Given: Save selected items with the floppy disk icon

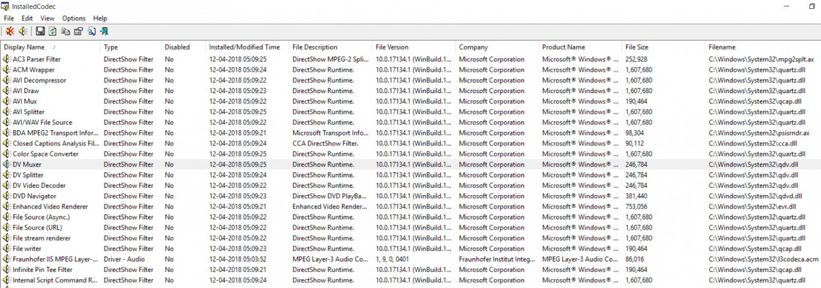Looking at the screenshot, I should click(40, 31).
